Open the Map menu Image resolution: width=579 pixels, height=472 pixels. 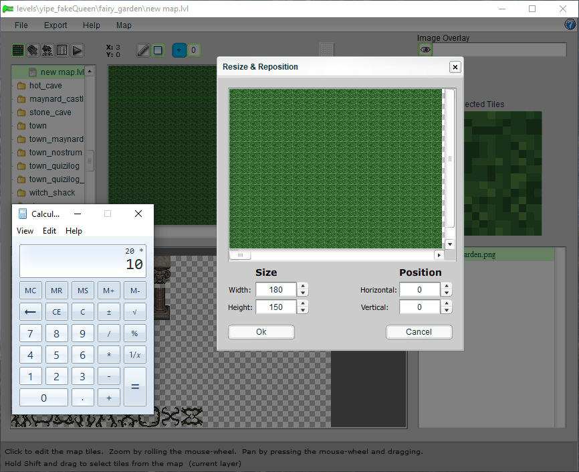pyautogui.click(x=124, y=25)
